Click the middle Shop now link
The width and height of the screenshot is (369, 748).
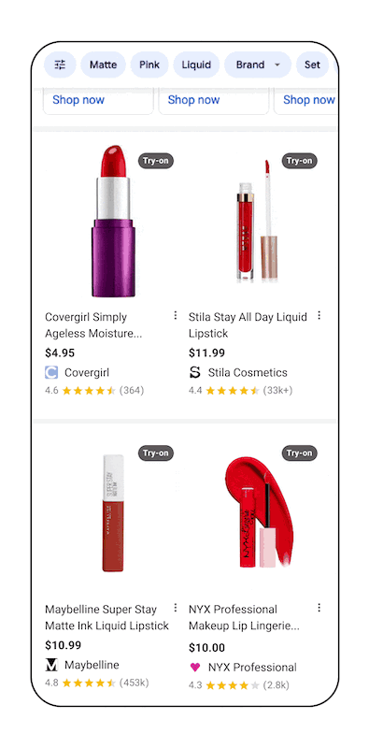pyautogui.click(x=193, y=100)
